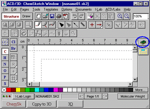Switch to Draw mode
The height and width of the screenshot is (109, 150).
click(27, 16)
